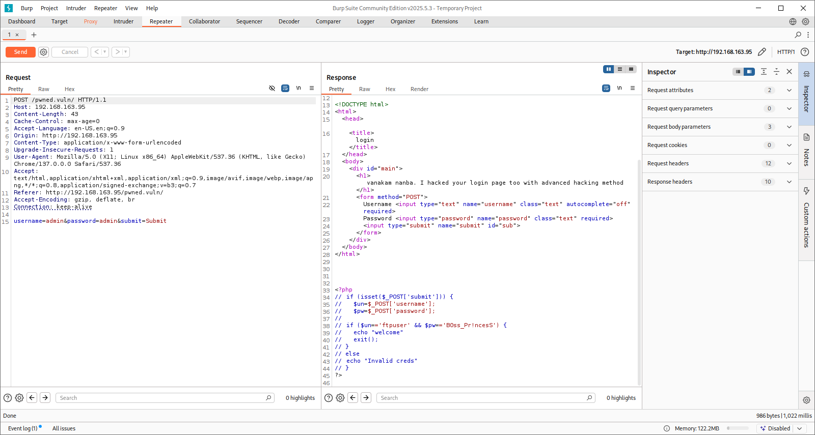Viewport: 815px width, 435px height.
Task: Click the request Search input field
Action: 165,398
